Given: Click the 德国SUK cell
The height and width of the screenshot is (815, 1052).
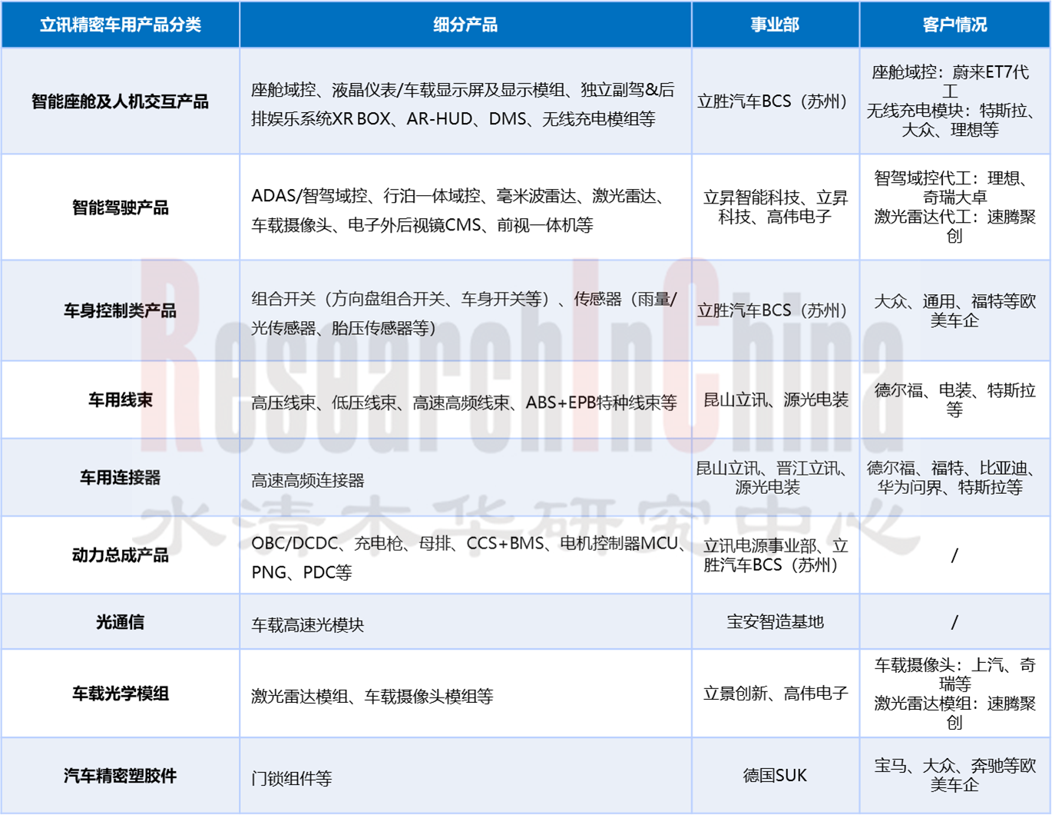Looking at the screenshot, I should click(x=775, y=776).
